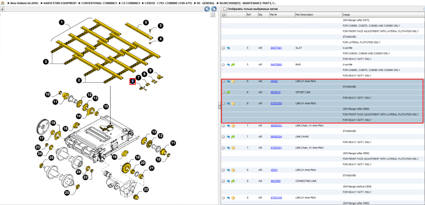Expand the row for part 48242

[x=224, y=81]
